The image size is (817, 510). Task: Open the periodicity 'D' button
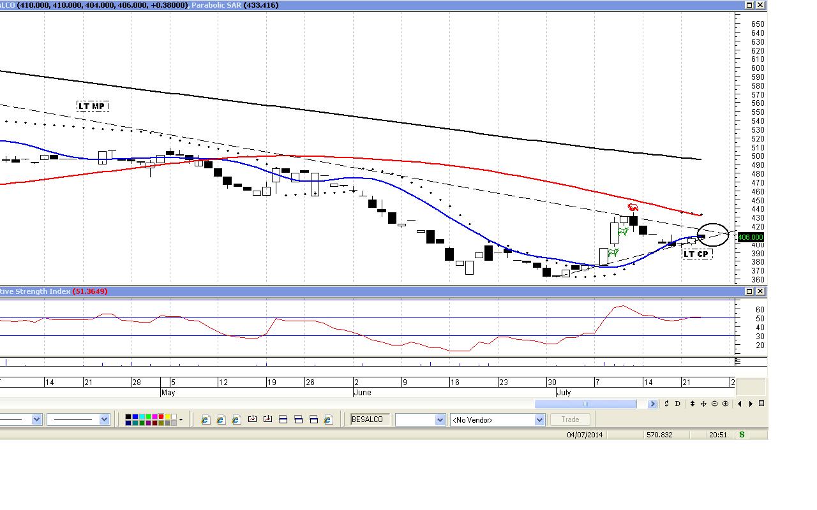[x=678, y=404]
